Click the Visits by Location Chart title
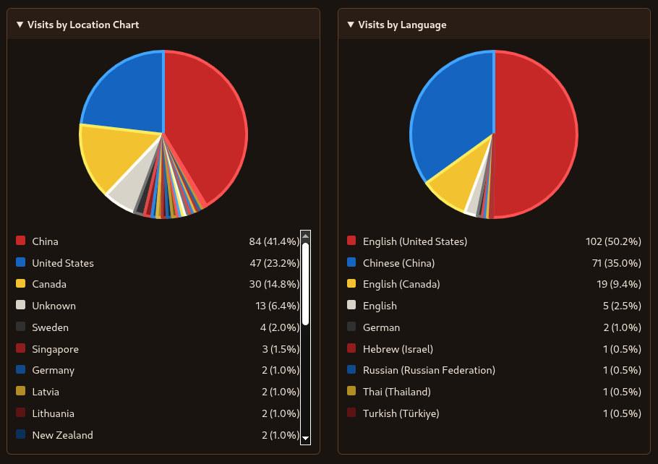Viewport: 658px width, 464px height. coord(83,25)
